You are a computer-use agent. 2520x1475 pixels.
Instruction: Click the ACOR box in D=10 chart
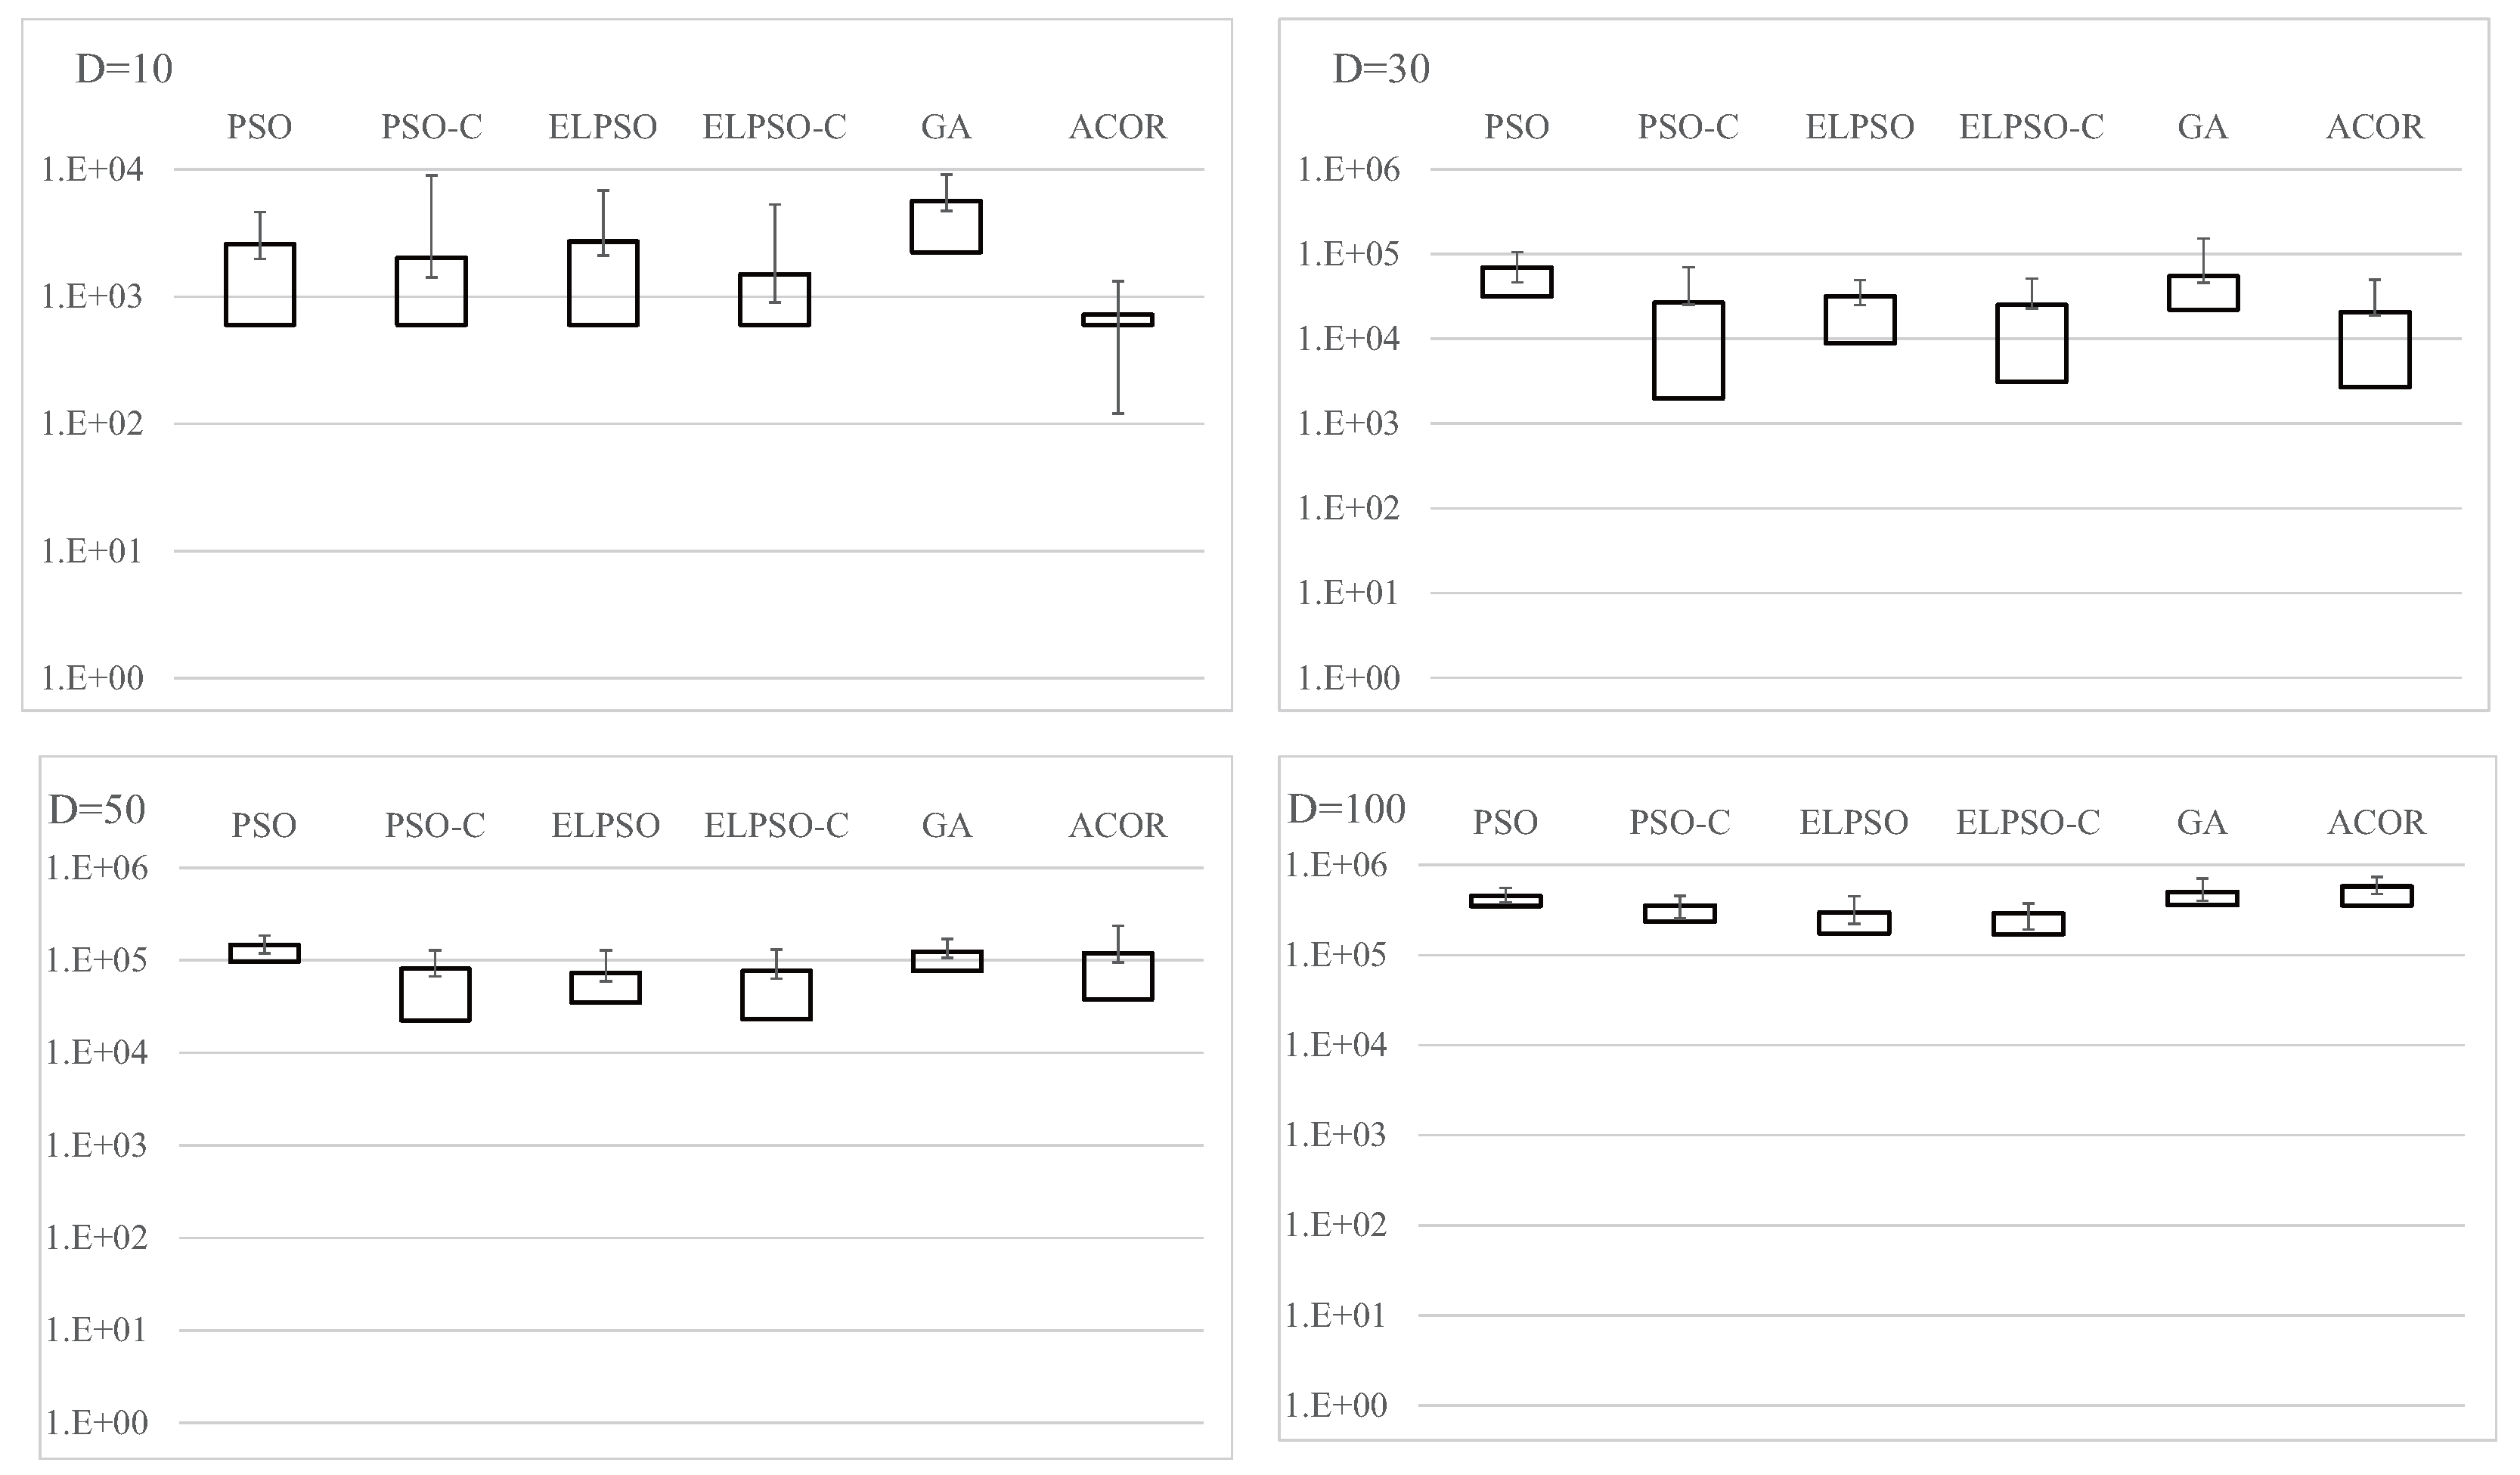(1117, 319)
